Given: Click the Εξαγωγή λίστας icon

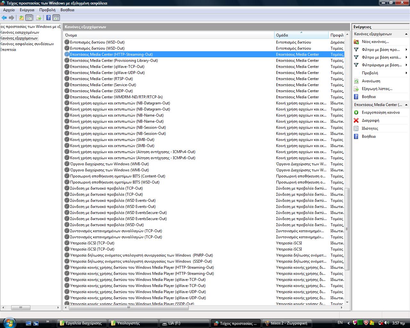Looking at the screenshot, I should pyautogui.click(x=356, y=89).
